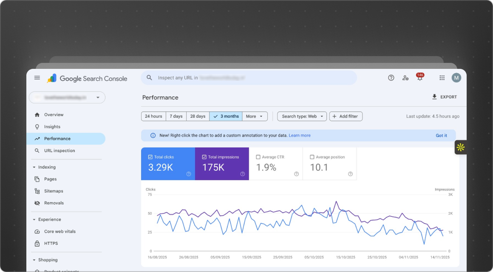Click the Total impressions 175K card
The image size is (493, 272).
click(x=222, y=164)
